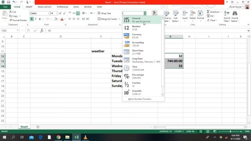Toggle Middle Align button
This screenshot has height=141, width=251.
(74, 13)
